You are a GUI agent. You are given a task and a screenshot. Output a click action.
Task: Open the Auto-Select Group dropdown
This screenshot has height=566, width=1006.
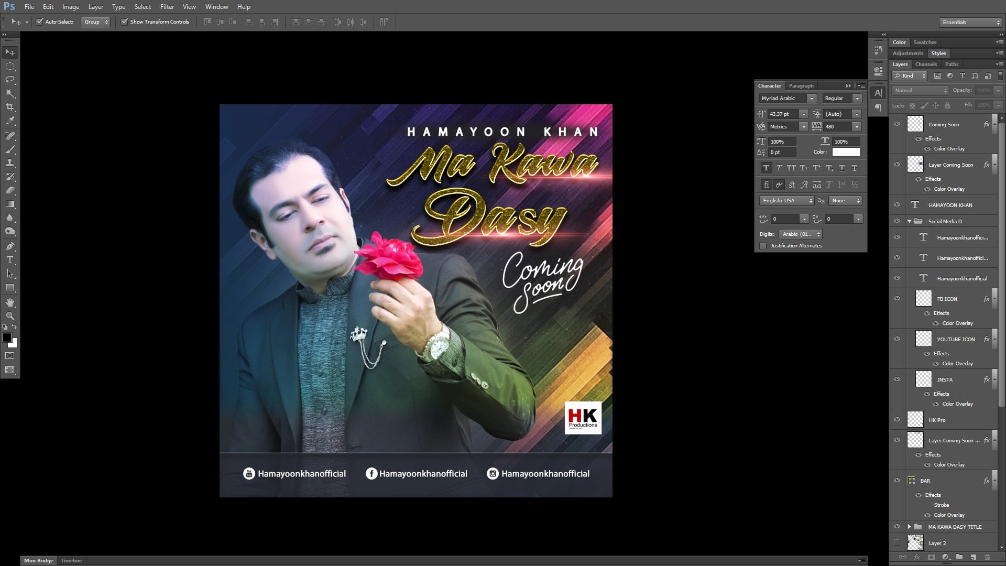(x=95, y=22)
